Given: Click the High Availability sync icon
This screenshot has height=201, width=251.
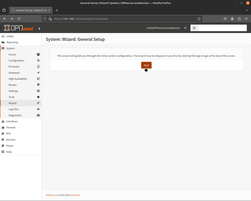Looking at the screenshot, I should click(x=38, y=79).
